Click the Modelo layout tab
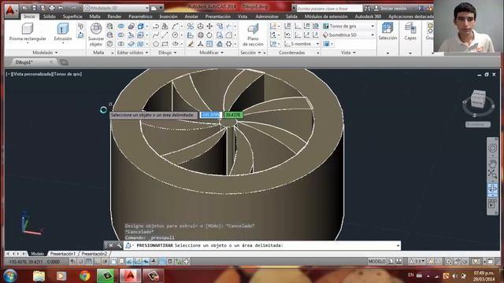Image resolution: width=504 pixels, height=283 pixels. (37, 254)
